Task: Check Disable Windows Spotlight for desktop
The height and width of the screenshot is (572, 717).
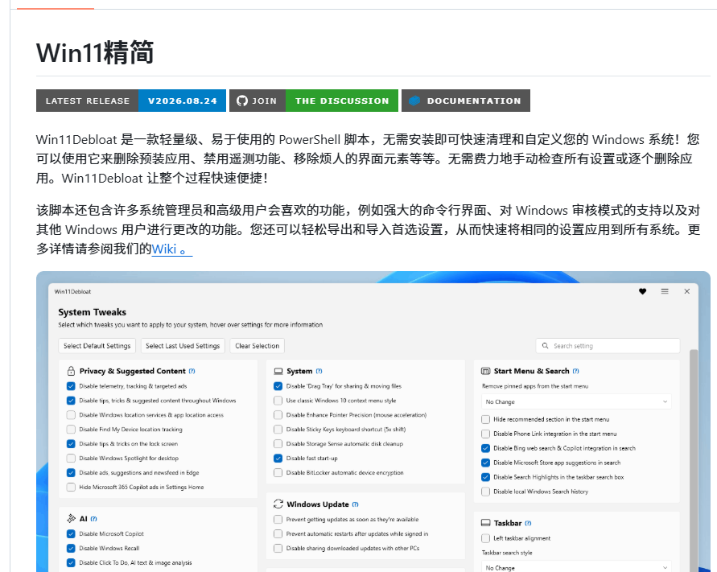Action: tap(71, 458)
